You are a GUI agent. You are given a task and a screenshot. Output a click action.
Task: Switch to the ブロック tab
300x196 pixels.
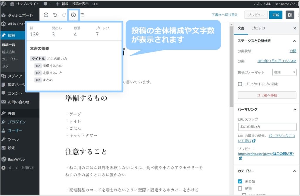click(x=258, y=28)
